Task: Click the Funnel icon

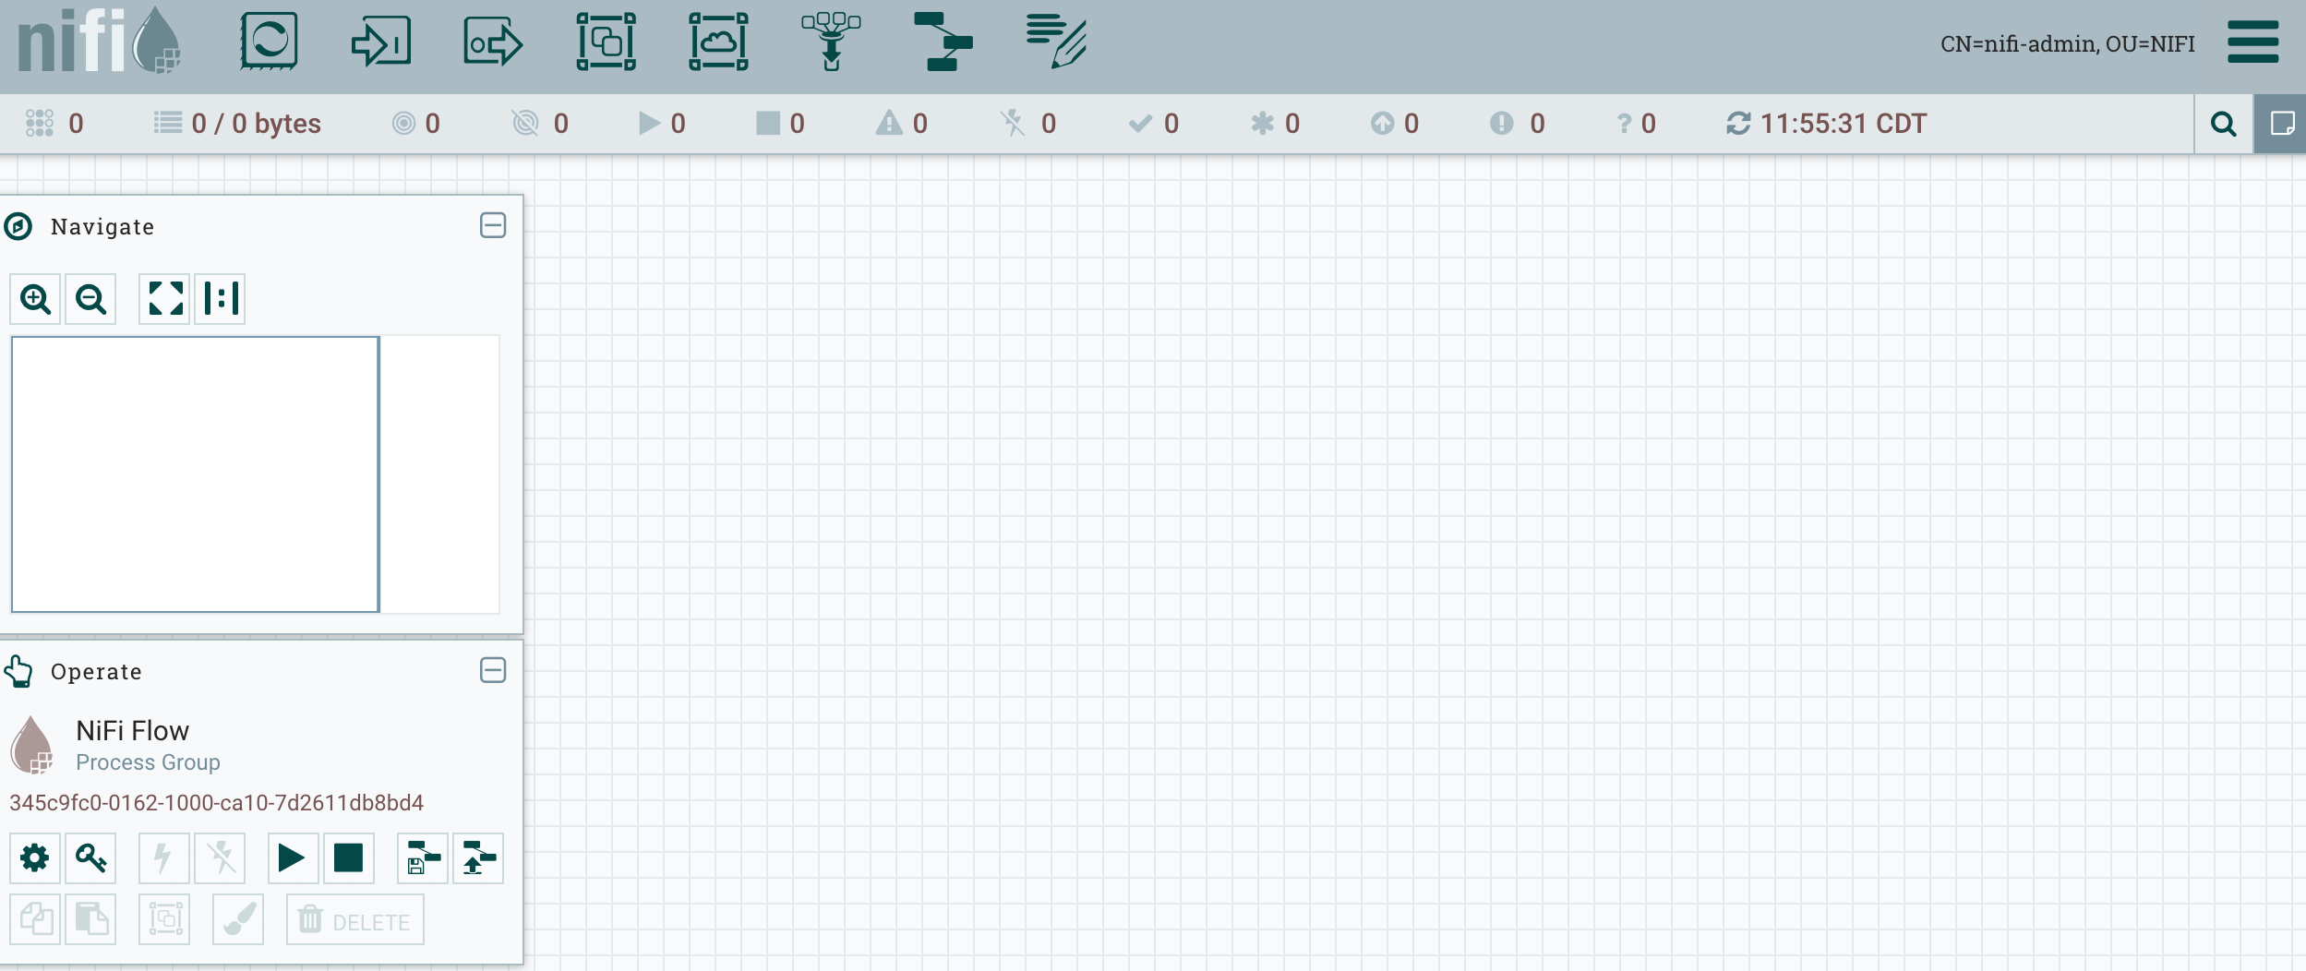Action: 831,42
